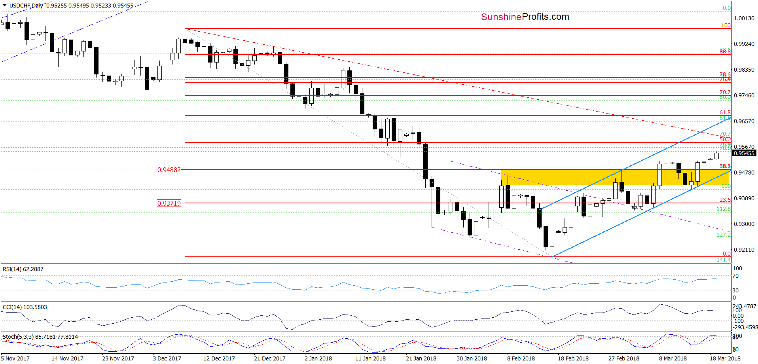
Task: Click the 0.93000 price axis value
Action: pos(744,224)
